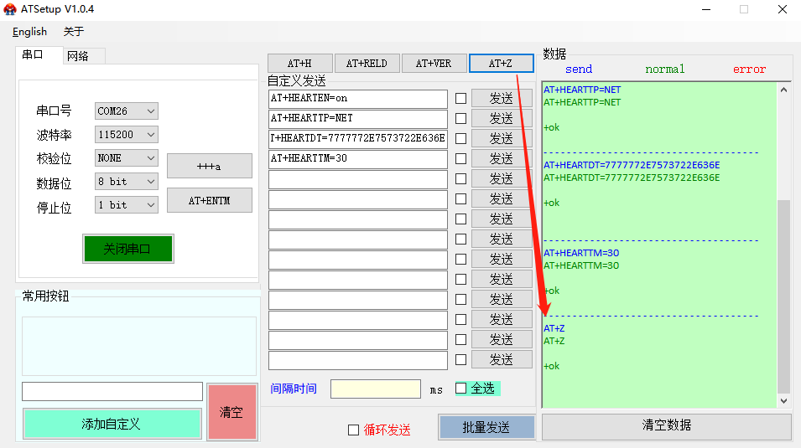801x448 pixels.
Task: Open the 校验位 NONE dropdown
Action: click(126, 158)
